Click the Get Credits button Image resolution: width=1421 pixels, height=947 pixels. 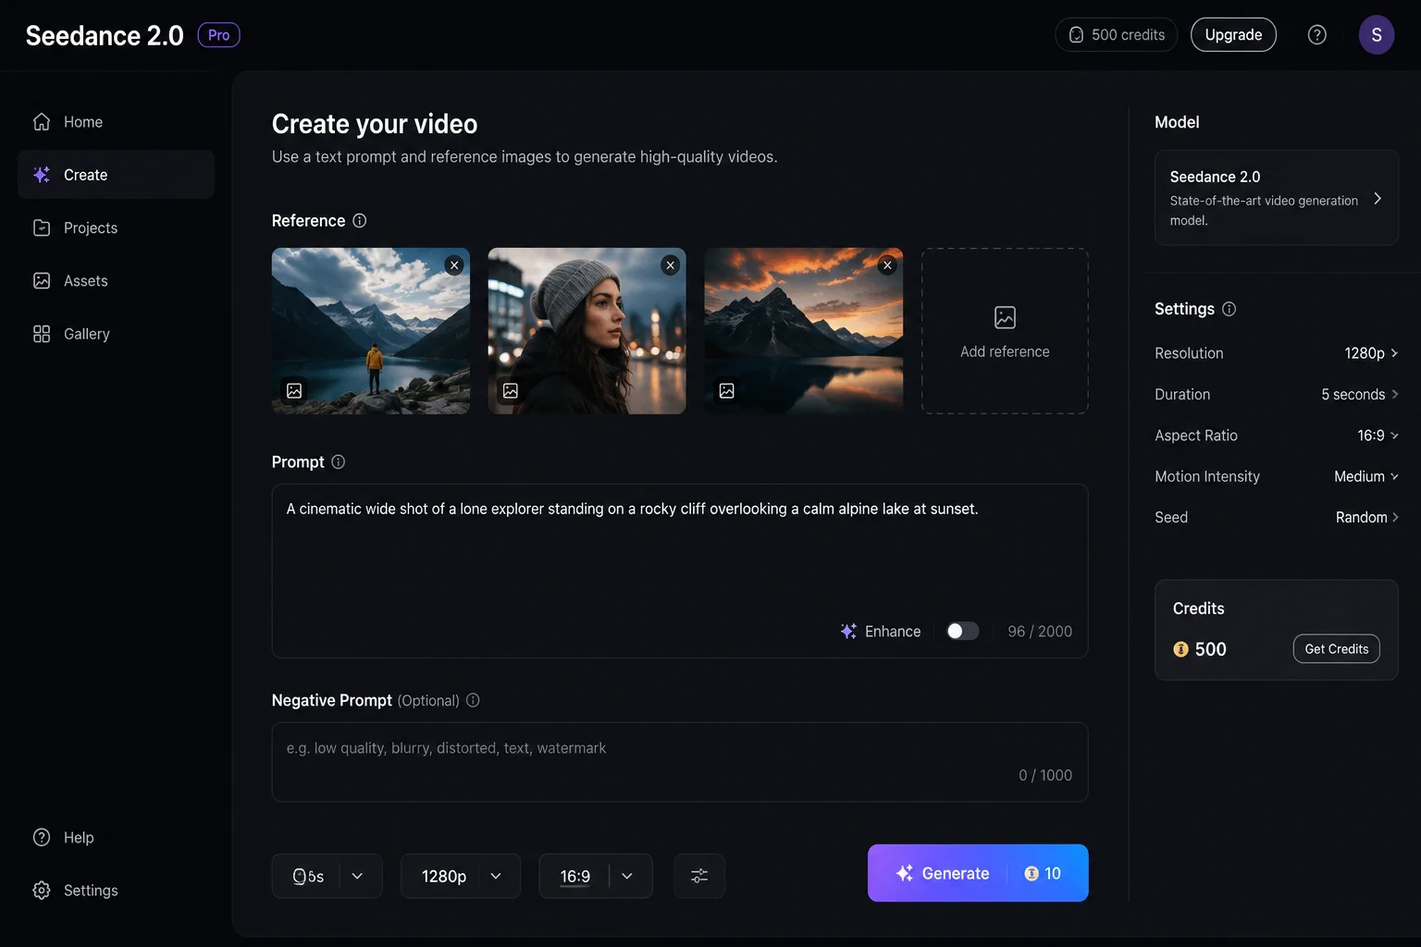click(x=1337, y=649)
